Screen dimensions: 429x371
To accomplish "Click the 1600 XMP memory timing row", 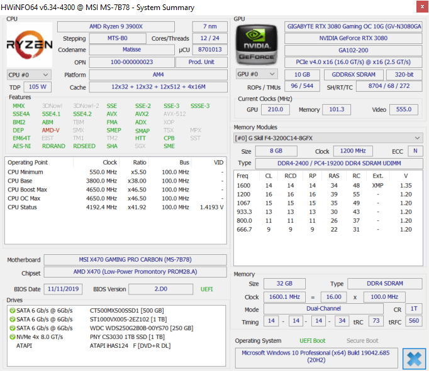I will [x=328, y=185].
